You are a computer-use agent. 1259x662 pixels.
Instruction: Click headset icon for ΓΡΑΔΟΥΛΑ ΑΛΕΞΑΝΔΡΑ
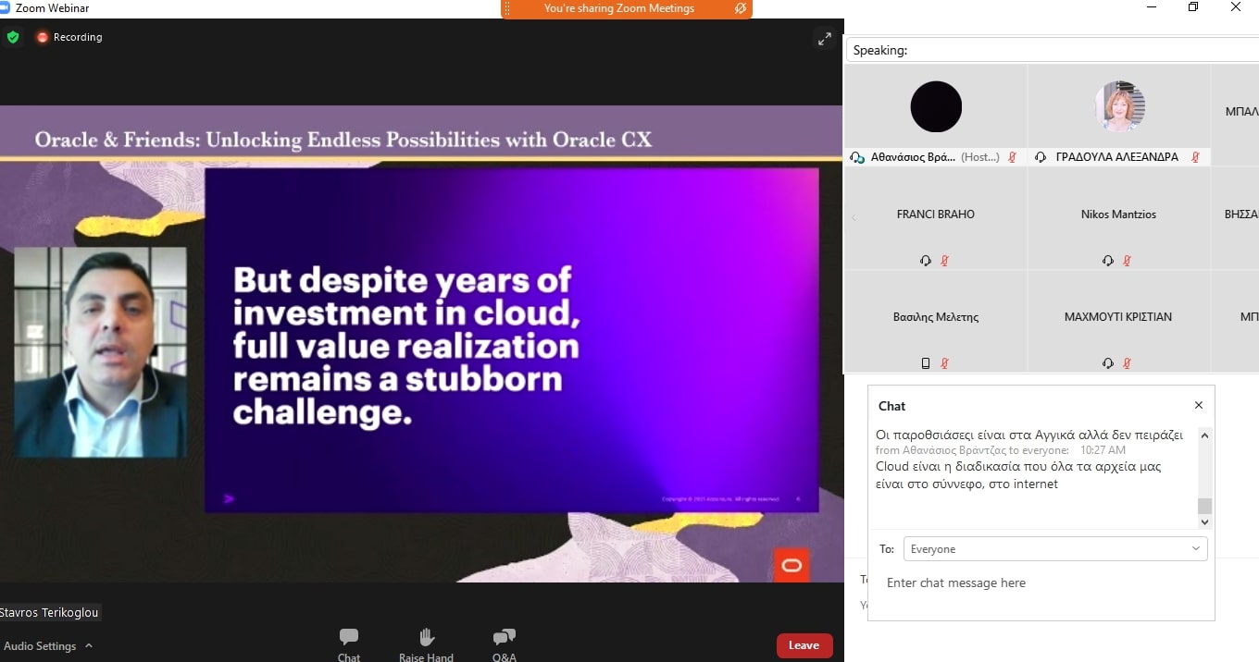(x=1041, y=157)
